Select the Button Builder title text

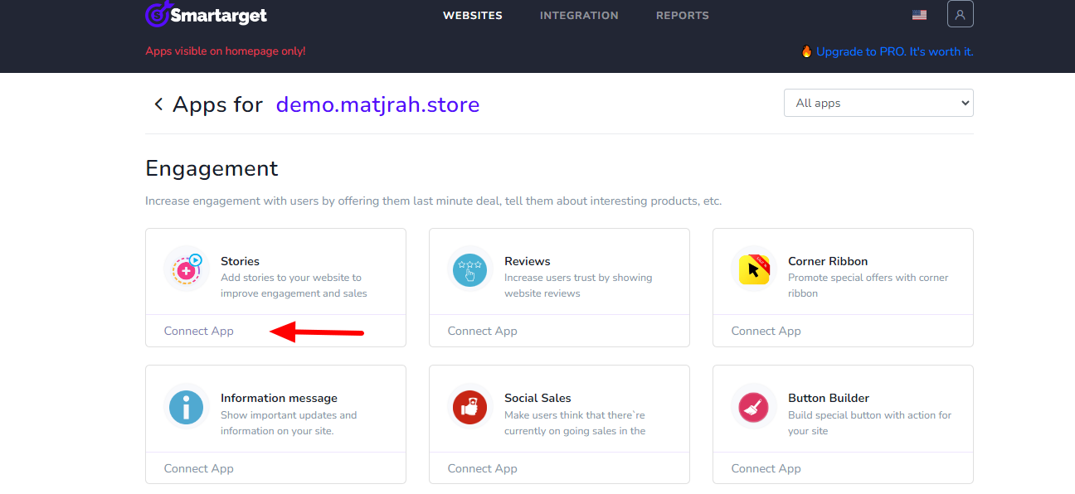point(829,398)
